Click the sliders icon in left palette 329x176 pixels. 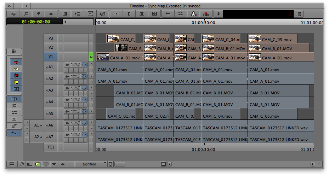[x=14, y=113]
